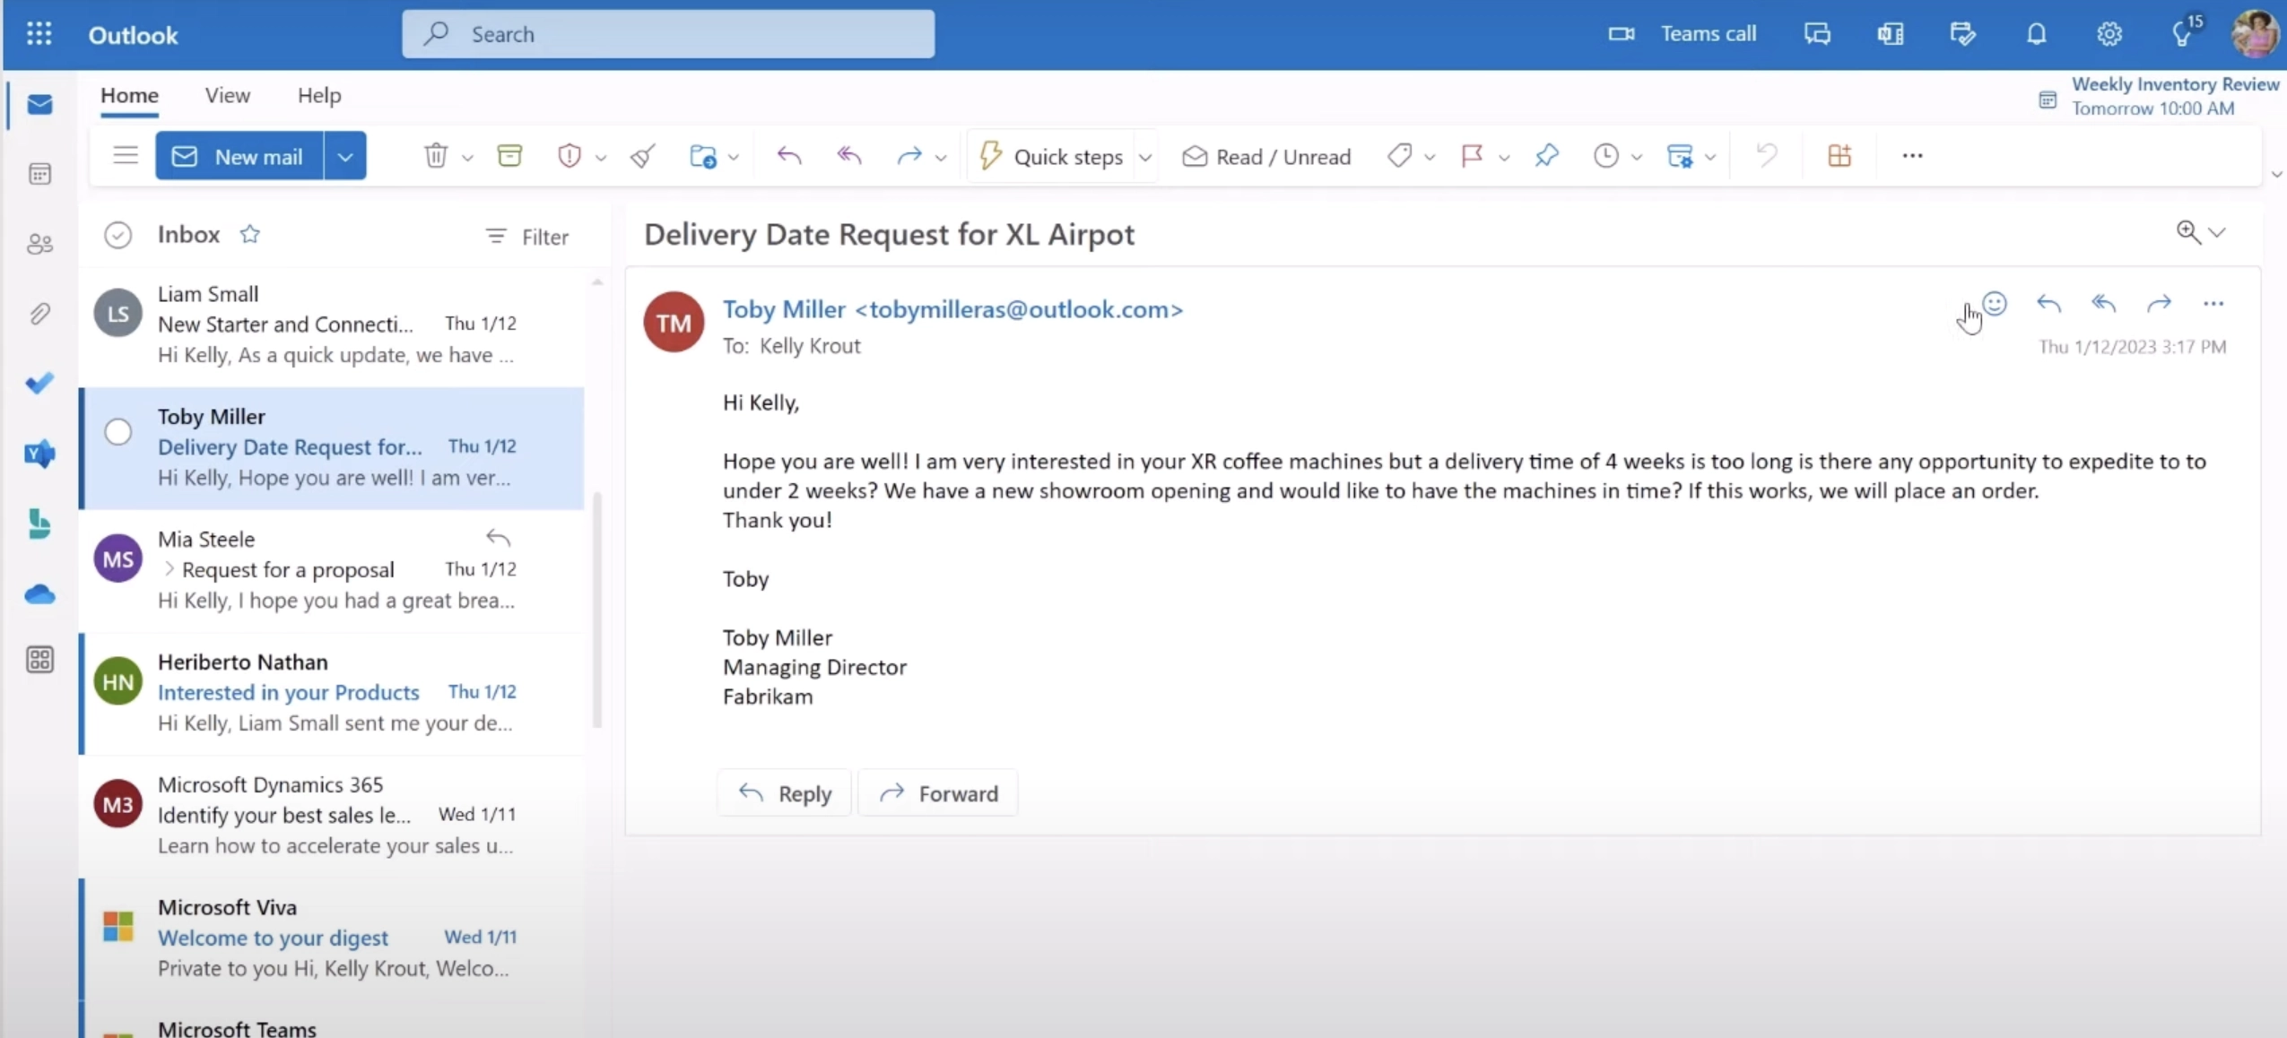Image resolution: width=2287 pixels, height=1038 pixels.
Task: Switch to the Home tab
Action: [129, 95]
